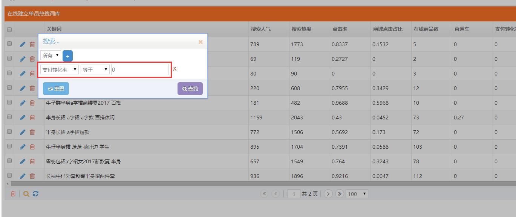Screen dimensions: 516x217
Task: Open the 支付转化率 field dropdown
Action: pos(59,69)
